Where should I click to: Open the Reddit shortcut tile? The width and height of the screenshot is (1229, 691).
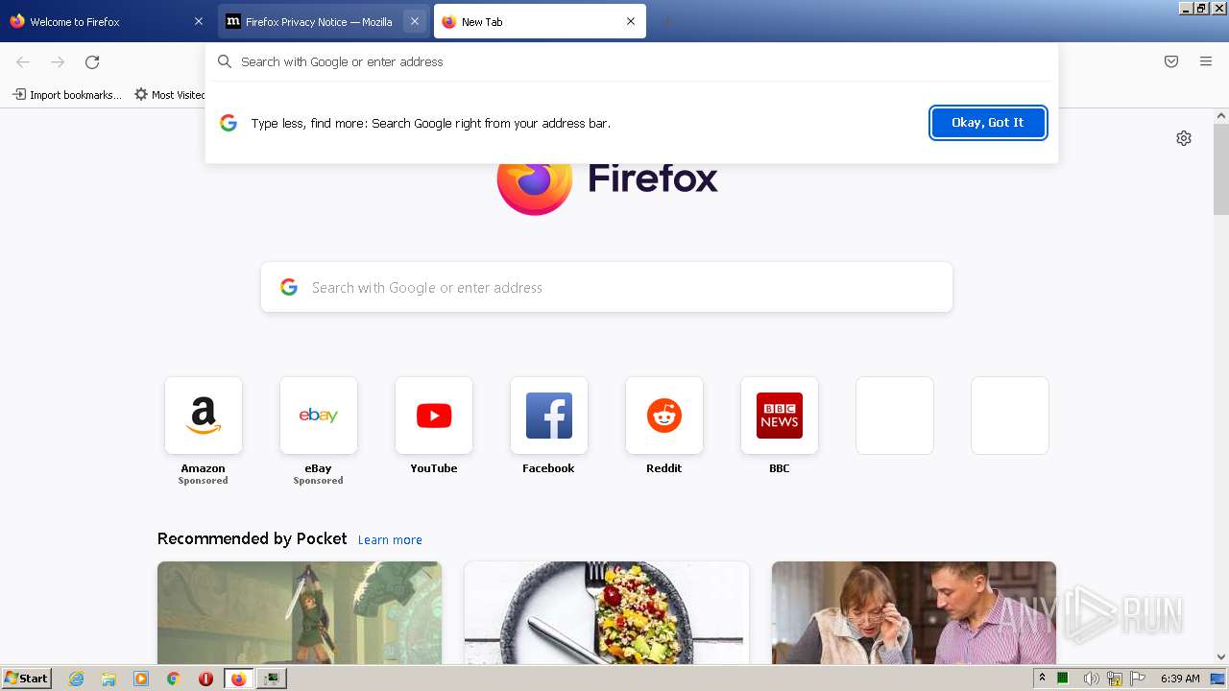[x=664, y=416]
